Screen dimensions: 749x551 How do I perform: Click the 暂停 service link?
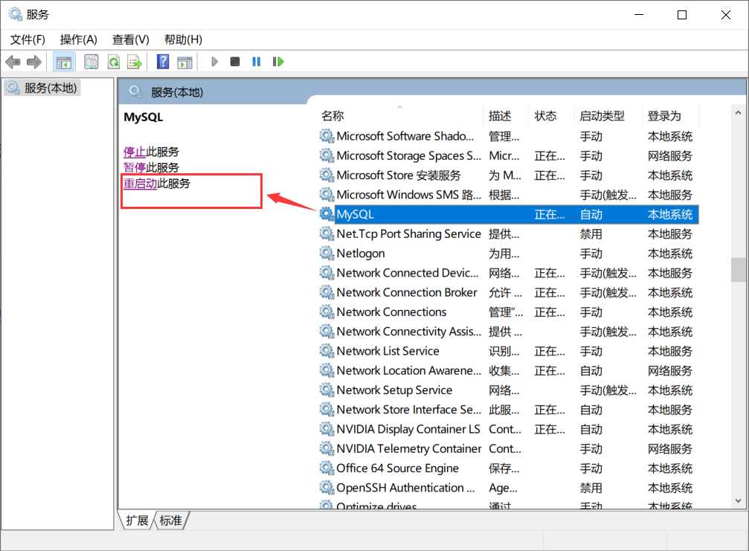(135, 167)
